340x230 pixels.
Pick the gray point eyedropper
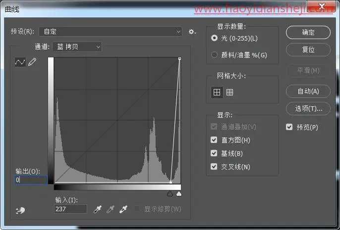pos(111,209)
